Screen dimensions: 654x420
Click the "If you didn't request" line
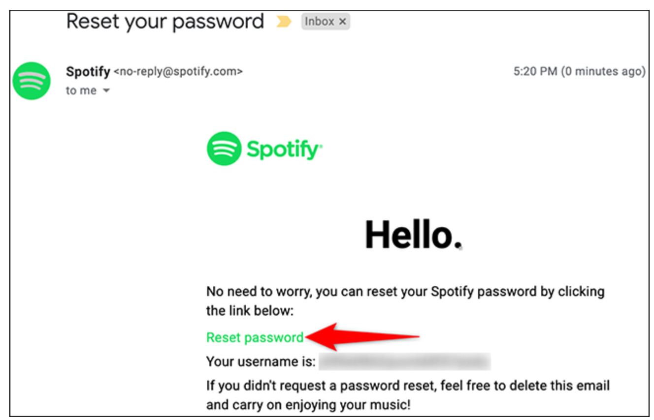coord(408,384)
